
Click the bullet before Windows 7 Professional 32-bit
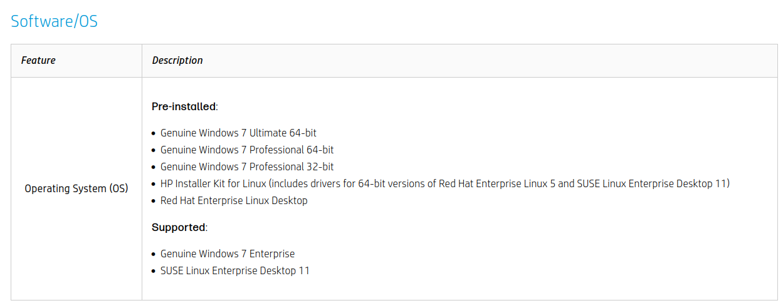154,167
